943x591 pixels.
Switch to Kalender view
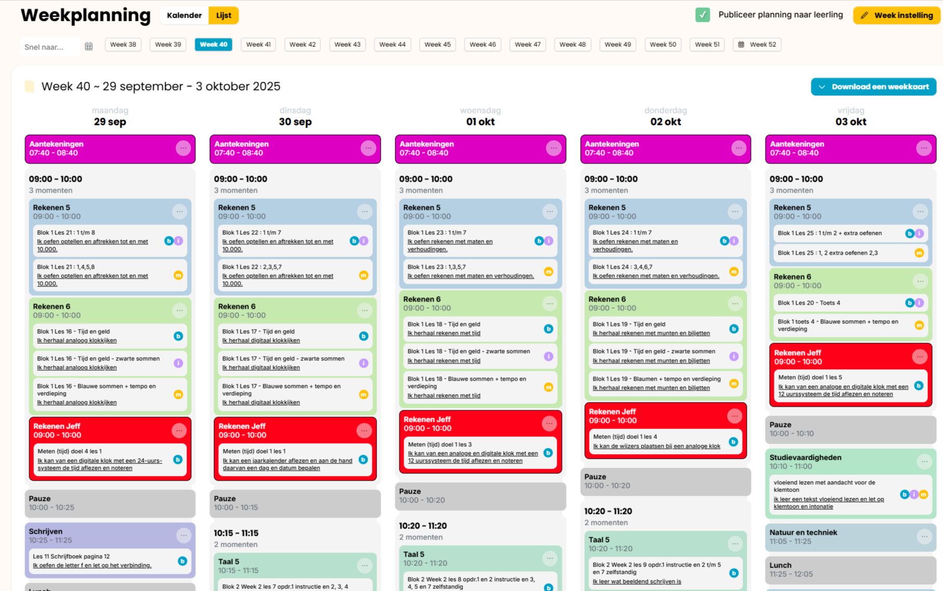[184, 16]
